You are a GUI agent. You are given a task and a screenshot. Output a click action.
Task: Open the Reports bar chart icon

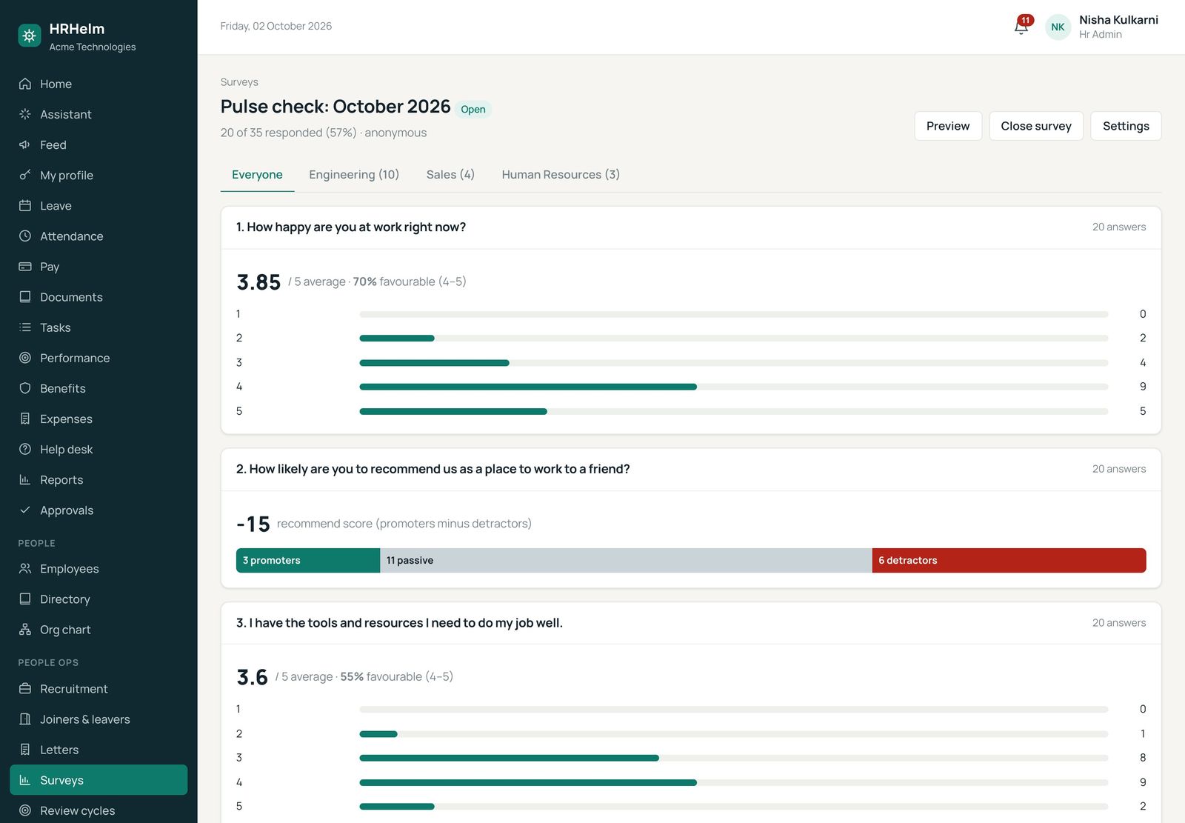[x=25, y=479]
